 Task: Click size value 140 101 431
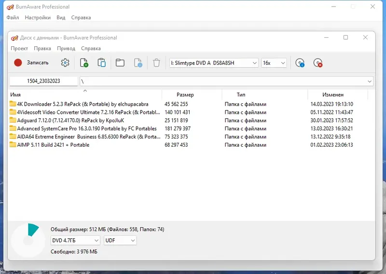pyautogui.click(x=178, y=112)
